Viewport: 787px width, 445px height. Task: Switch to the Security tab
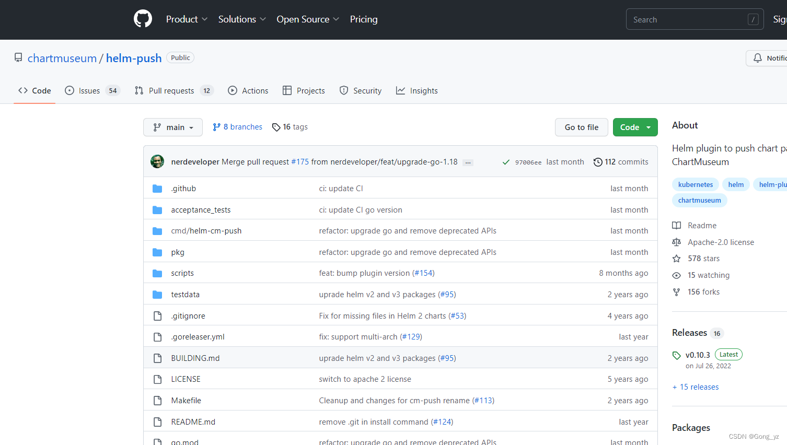[x=361, y=91]
